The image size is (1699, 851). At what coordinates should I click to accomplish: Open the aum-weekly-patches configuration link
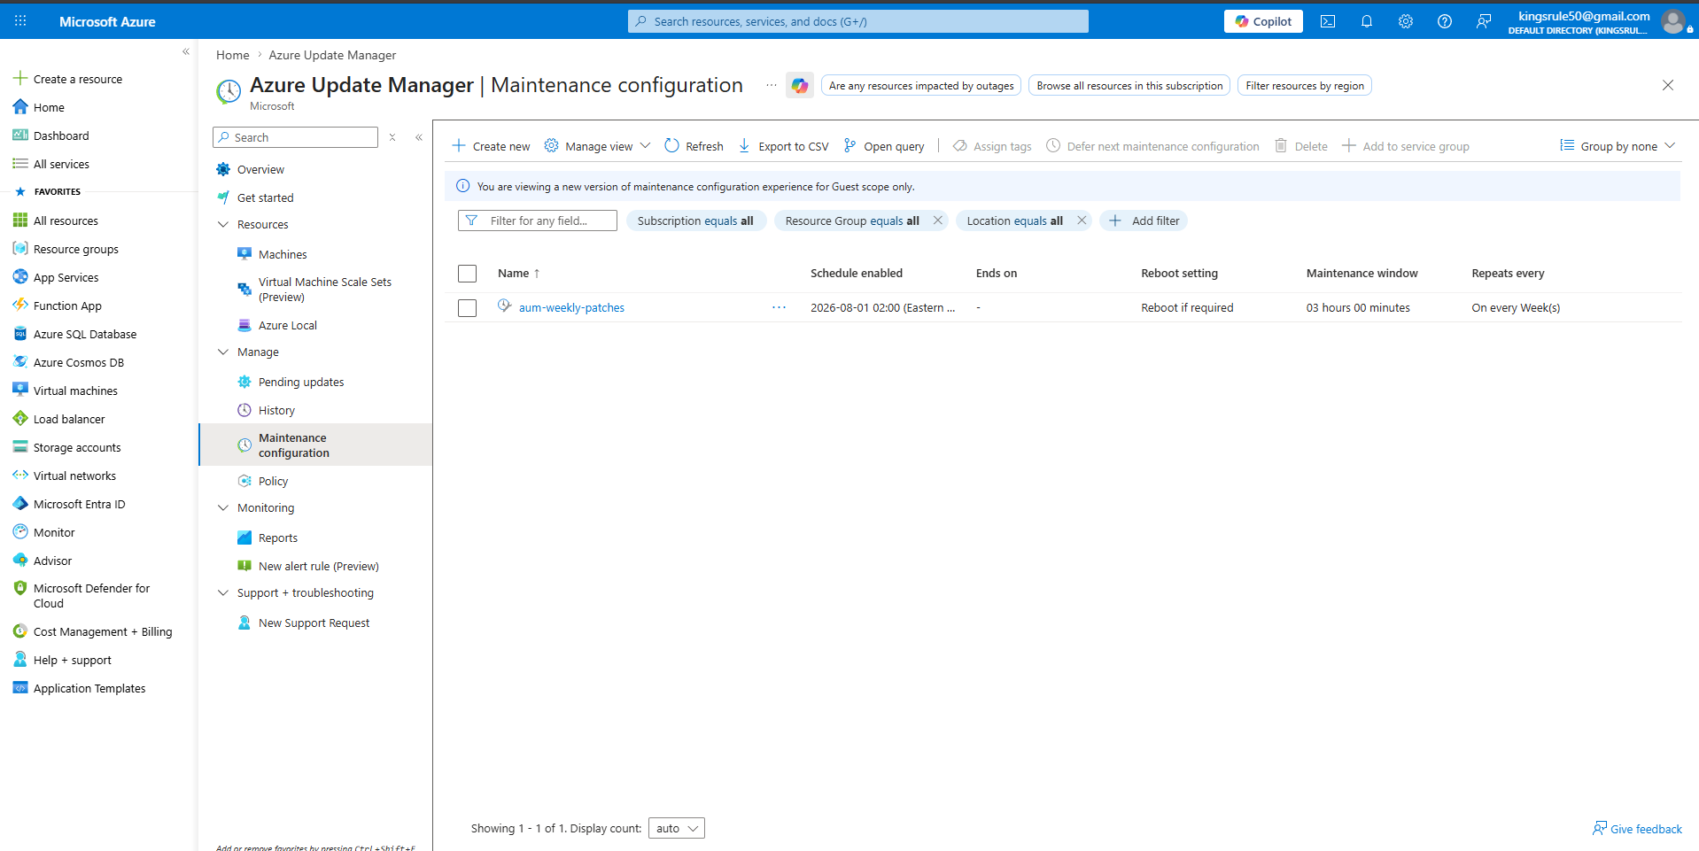(x=571, y=307)
